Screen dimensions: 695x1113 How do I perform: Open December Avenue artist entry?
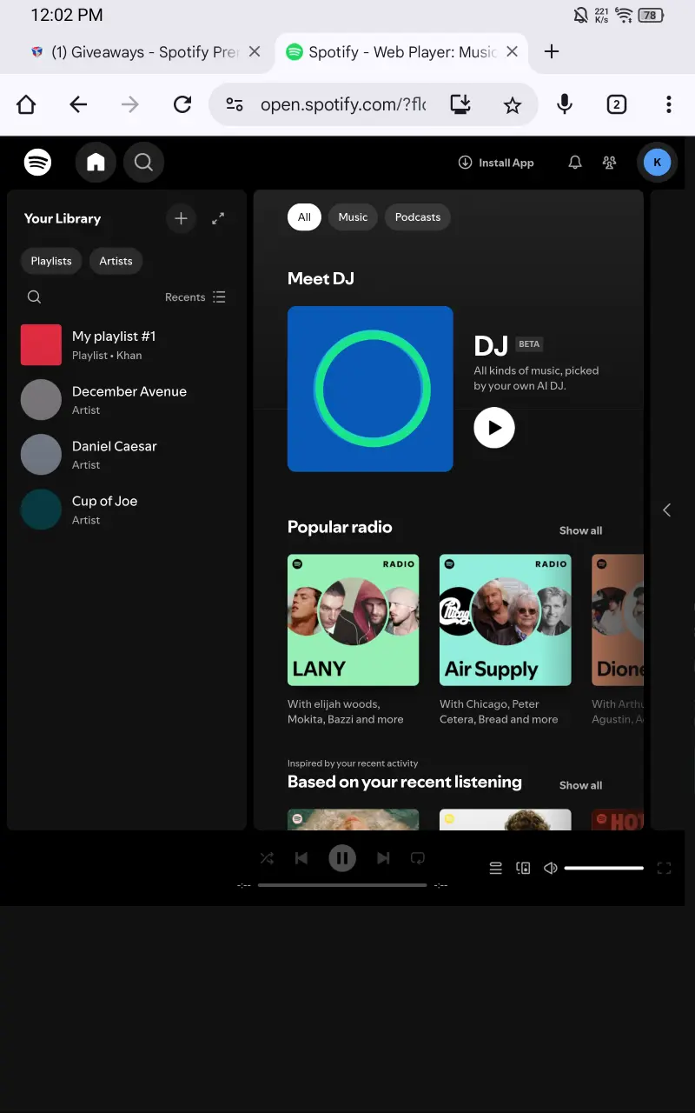pyautogui.click(x=127, y=400)
